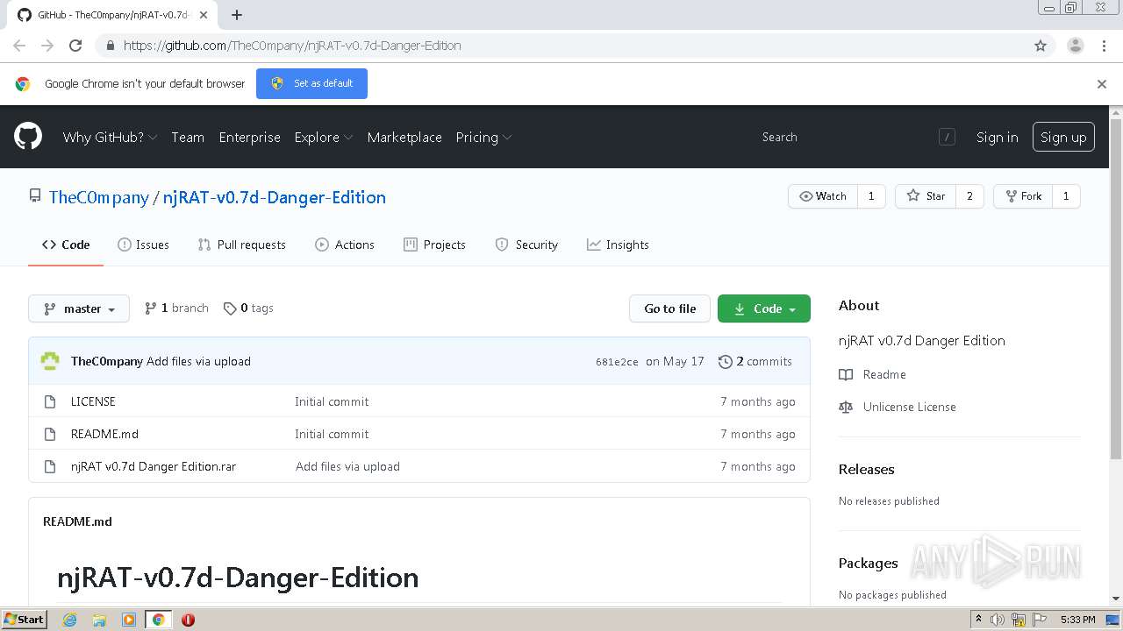Click the Windows Start button
1123x631 pixels.
pyautogui.click(x=24, y=620)
